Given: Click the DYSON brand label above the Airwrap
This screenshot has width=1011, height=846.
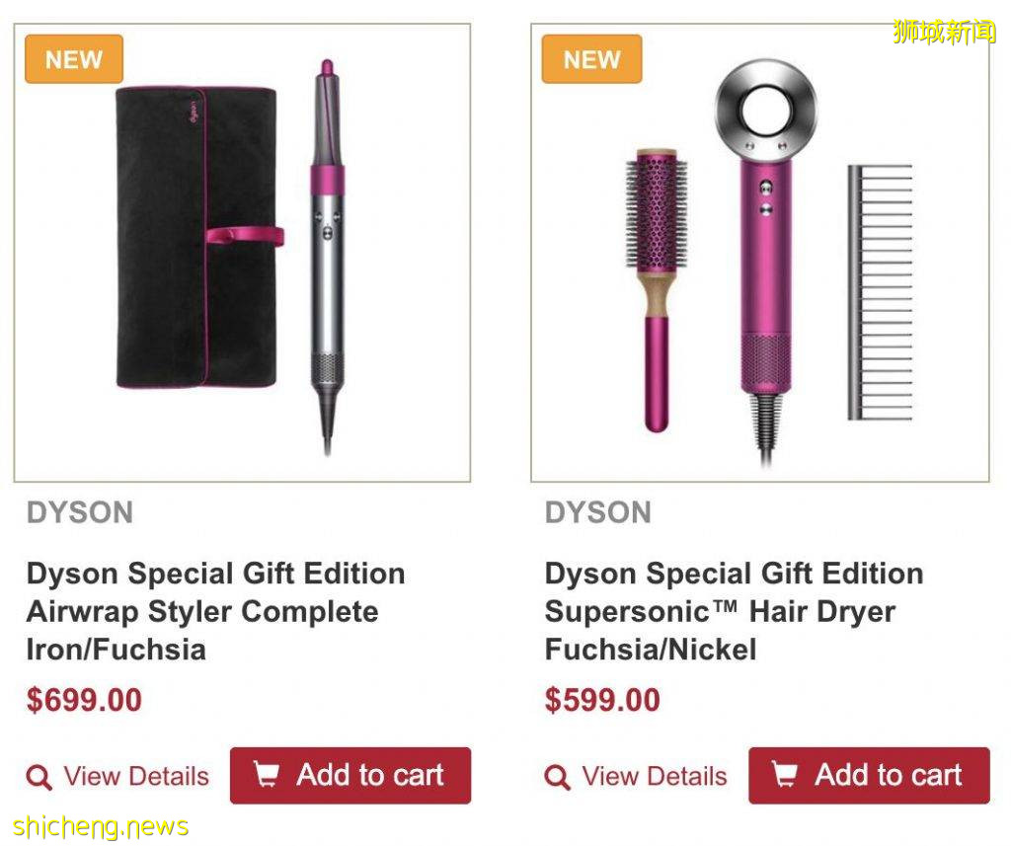Looking at the screenshot, I should [x=80, y=512].
